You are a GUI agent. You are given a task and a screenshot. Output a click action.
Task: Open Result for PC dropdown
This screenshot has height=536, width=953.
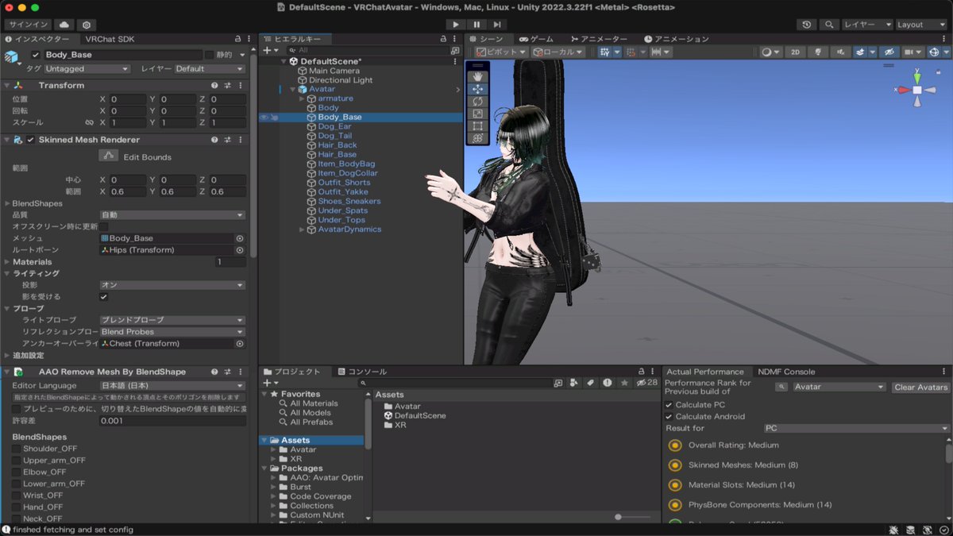click(857, 428)
